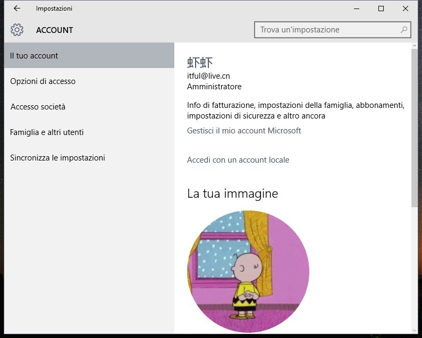Click the scrollbar up arrow

point(415,47)
